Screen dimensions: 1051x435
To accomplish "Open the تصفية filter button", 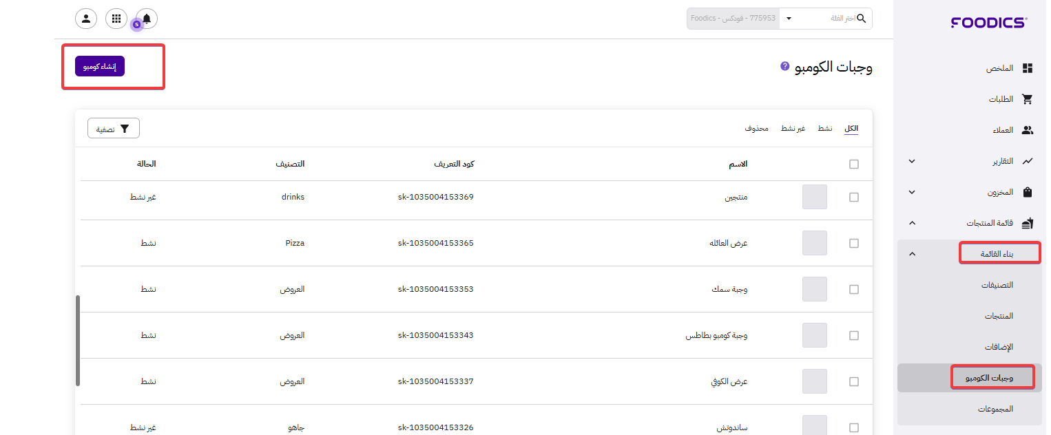I will [114, 129].
